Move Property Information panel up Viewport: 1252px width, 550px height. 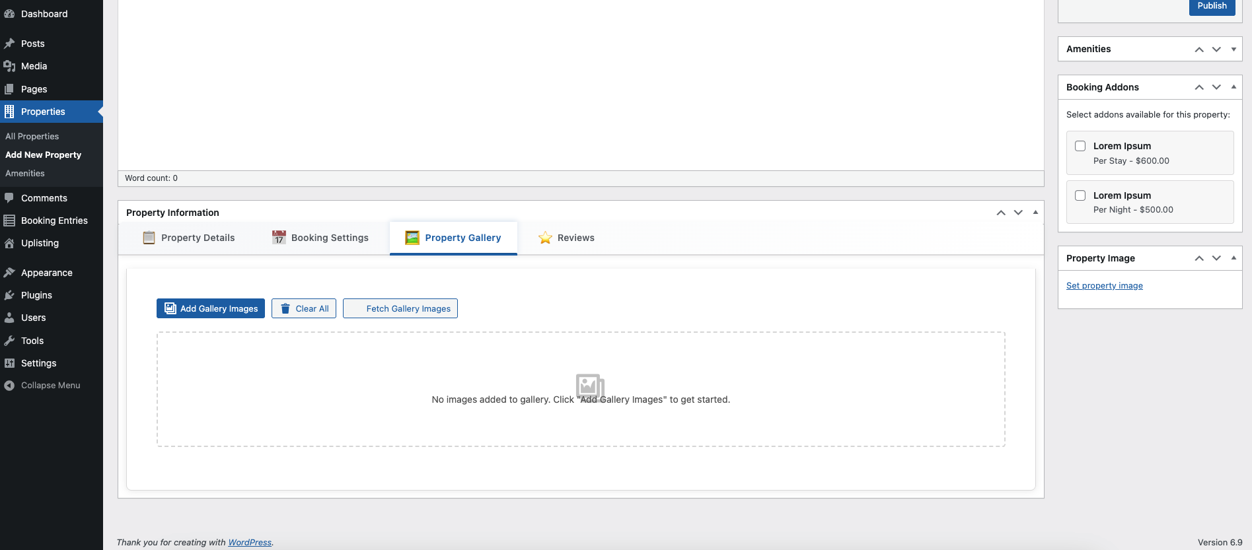coord(1001,213)
